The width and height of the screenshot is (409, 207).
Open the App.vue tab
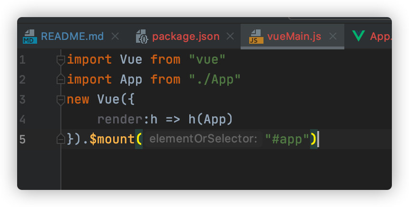[380, 37]
